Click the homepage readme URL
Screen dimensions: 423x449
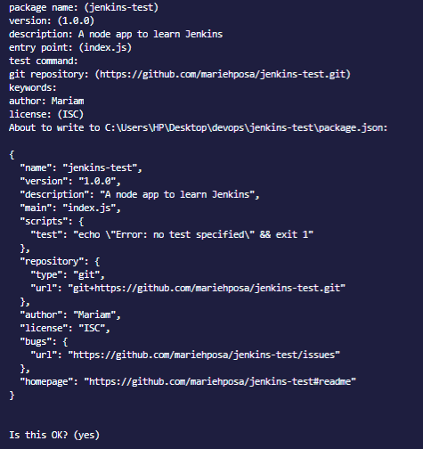coord(220,381)
